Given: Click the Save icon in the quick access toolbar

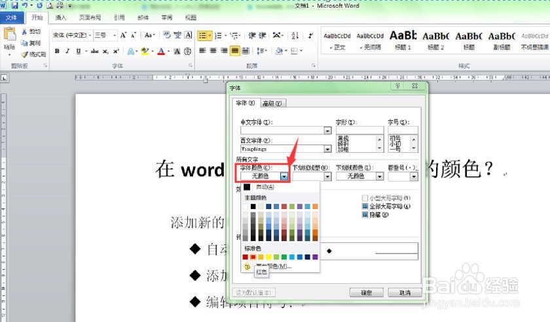Looking at the screenshot, I should tap(14, 6).
